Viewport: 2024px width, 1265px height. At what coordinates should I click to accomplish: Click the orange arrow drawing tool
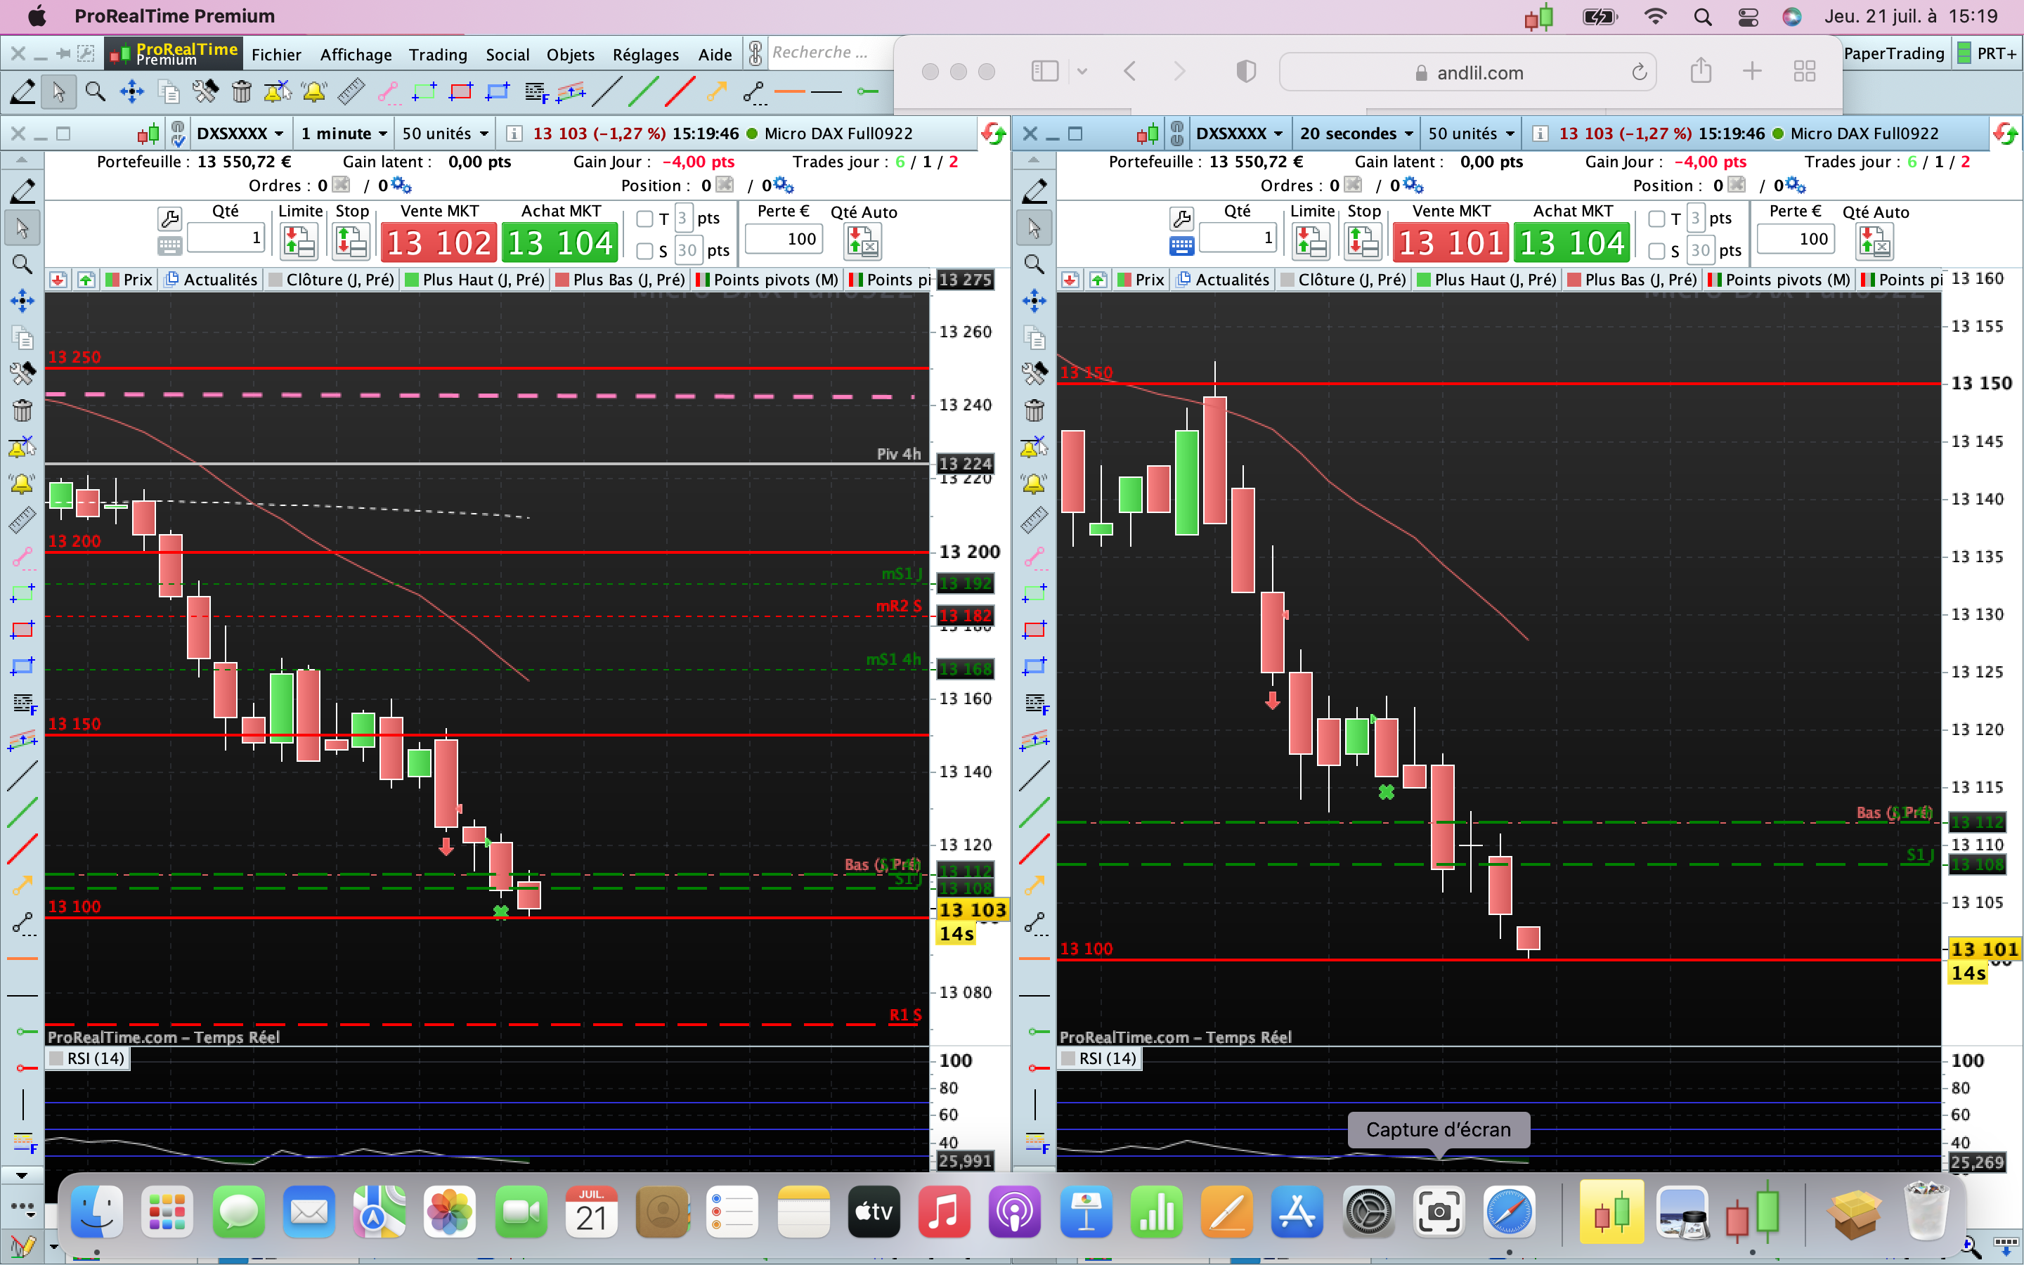click(x=716, y=91)
